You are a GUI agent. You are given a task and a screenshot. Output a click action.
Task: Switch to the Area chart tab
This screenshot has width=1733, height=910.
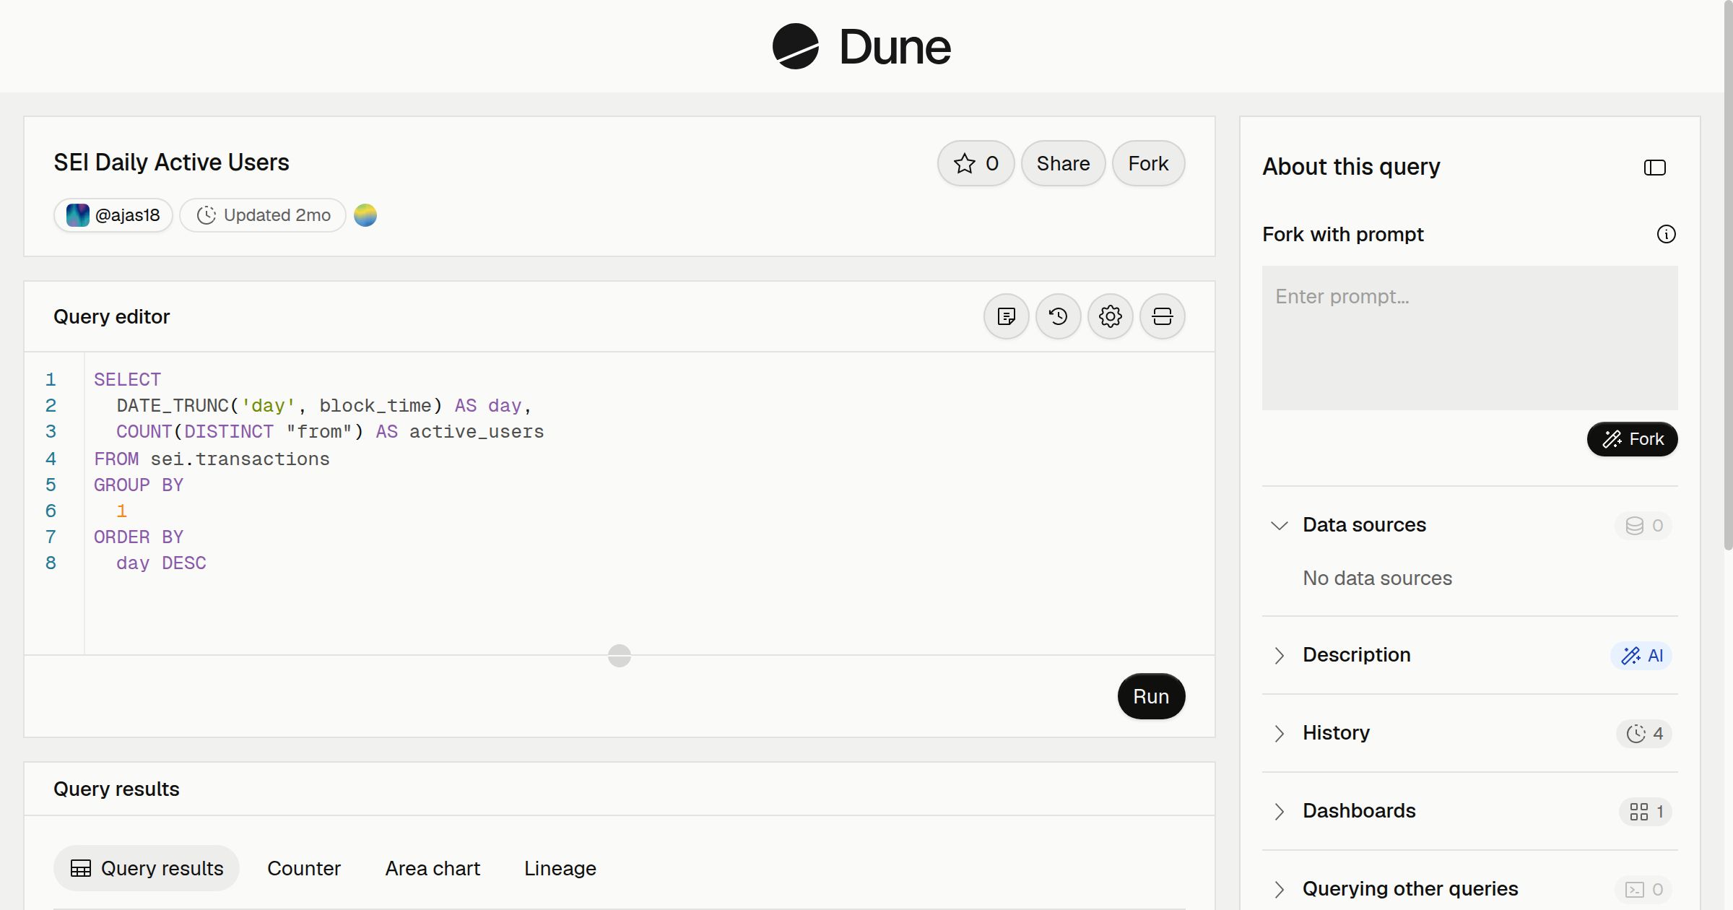(433, 868)
